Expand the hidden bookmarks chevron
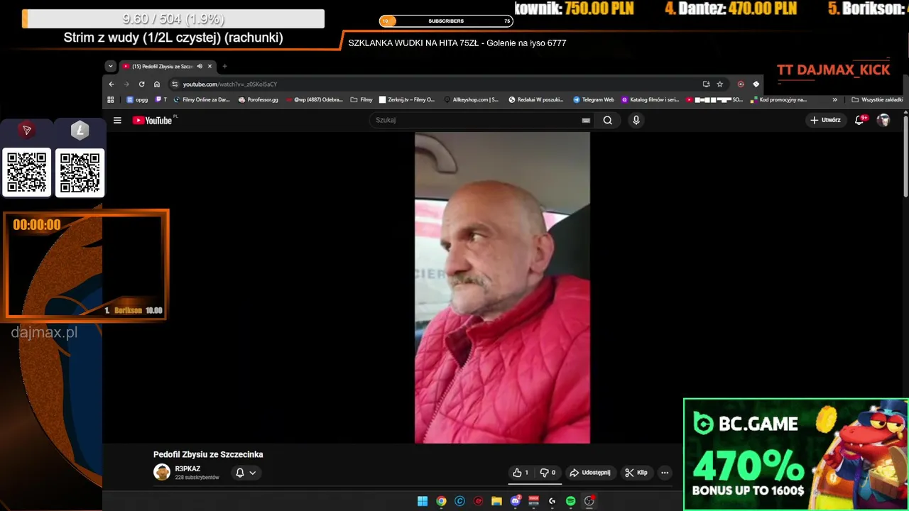Viewport: 909px width, 511px height. click(834, 100)
